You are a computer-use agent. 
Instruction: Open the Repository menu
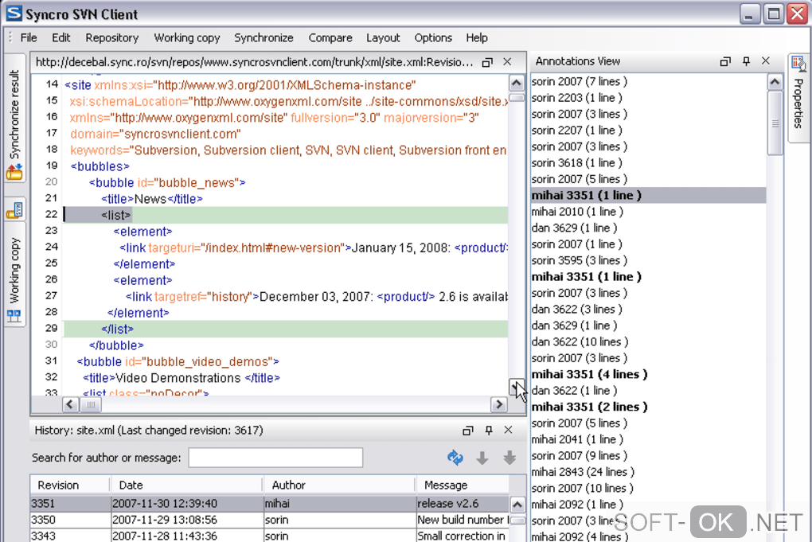[x=111, y=37]
